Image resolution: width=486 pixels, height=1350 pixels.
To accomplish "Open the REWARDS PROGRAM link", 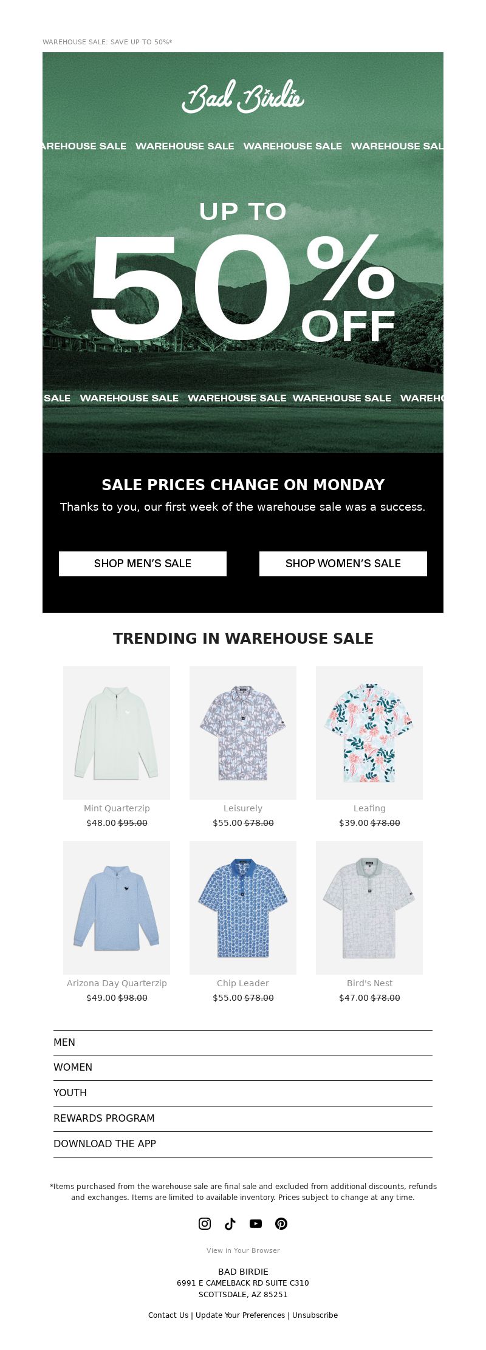I will click(x=243, y=1119).
